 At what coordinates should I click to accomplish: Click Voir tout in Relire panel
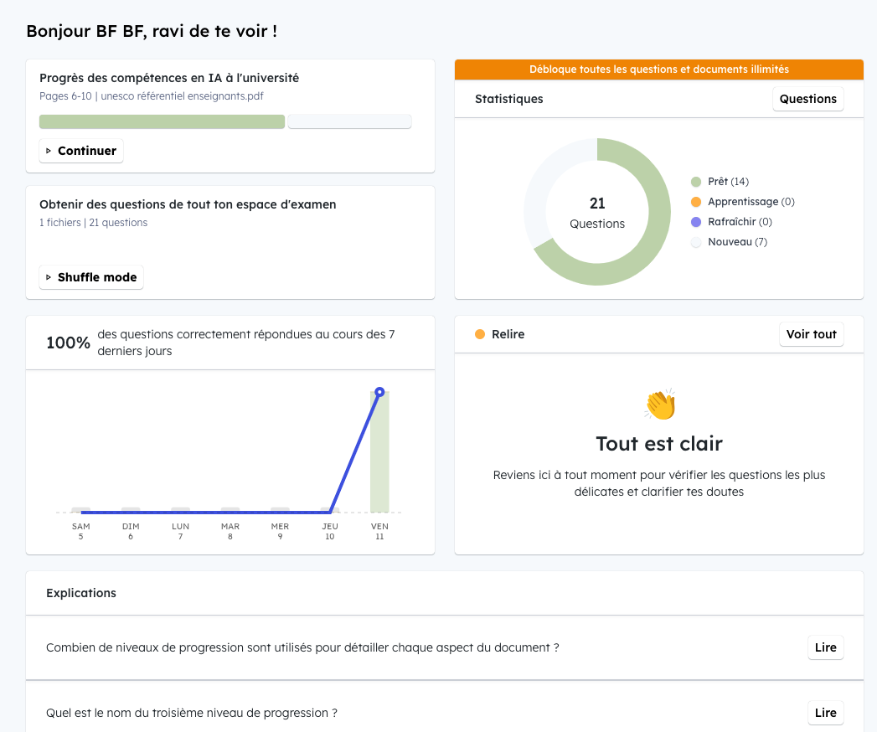[811, 334]
